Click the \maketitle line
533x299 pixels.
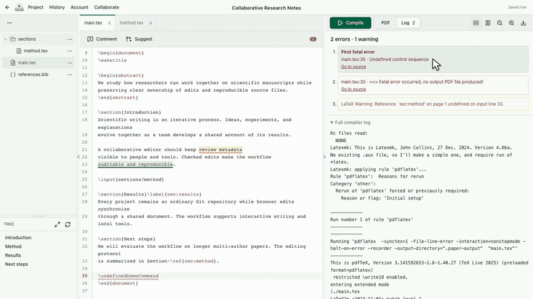[x=112, y=60]
